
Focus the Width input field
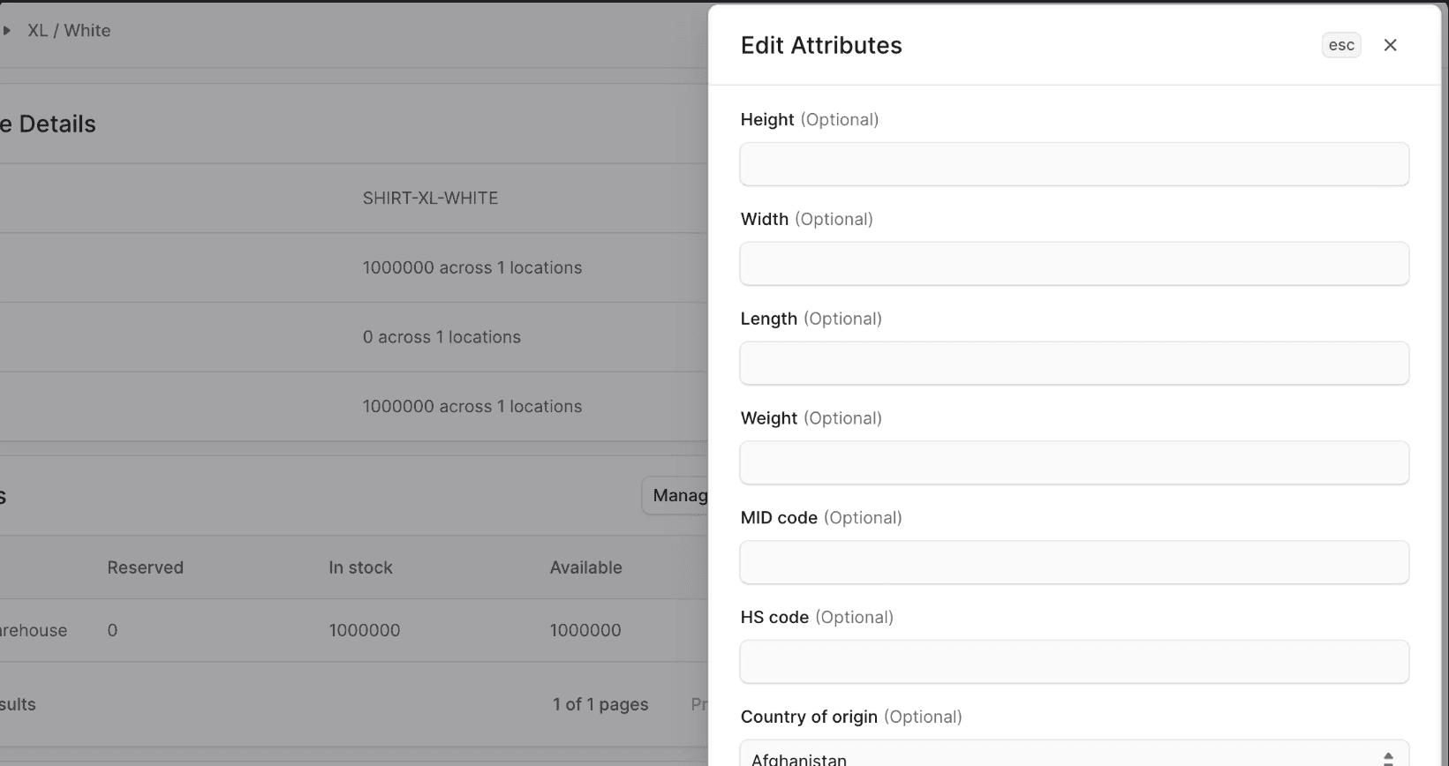[x=1074, y=264]
